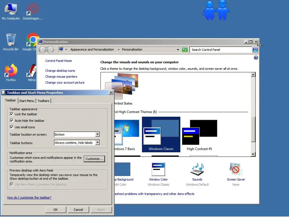Image resolution: width=289 pixels, height=217 pixels.
Task: Open How do I customize the taskbar link
Action: [29, 198]
